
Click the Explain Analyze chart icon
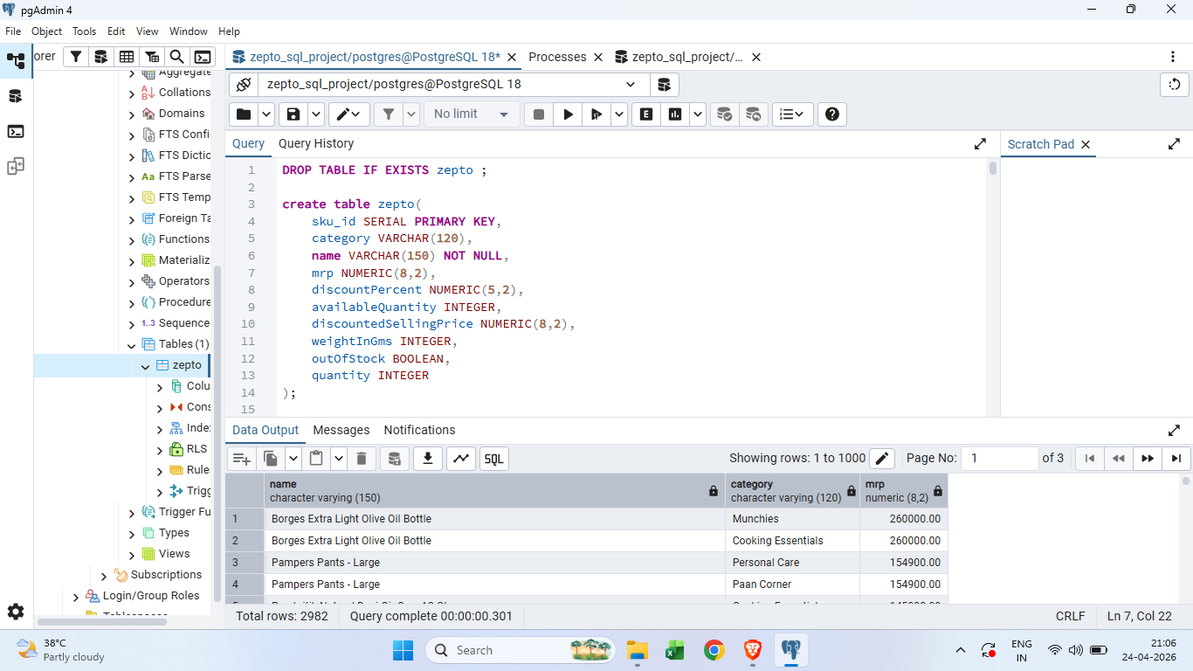[x=675, y=114]
